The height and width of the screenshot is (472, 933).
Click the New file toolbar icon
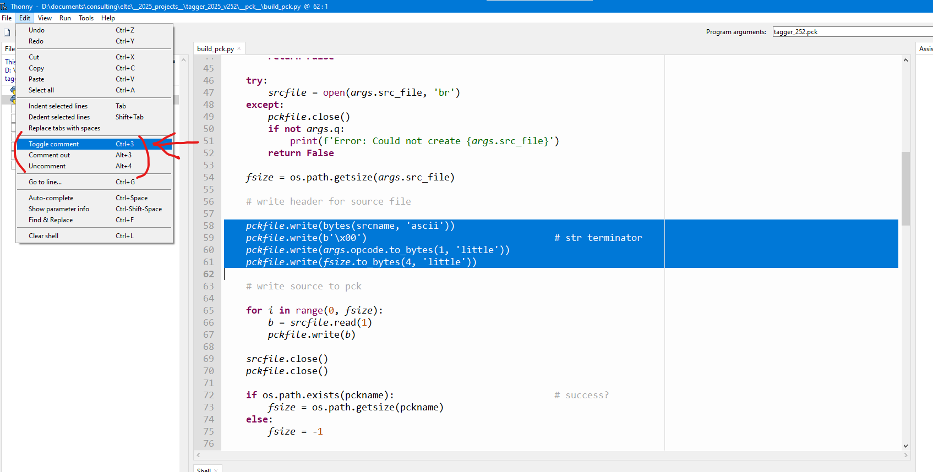[7, 32]
